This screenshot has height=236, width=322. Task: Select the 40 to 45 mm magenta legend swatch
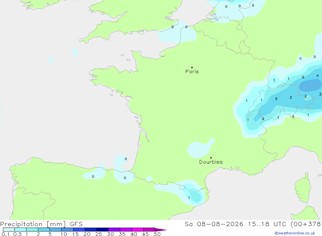(137, 230)
